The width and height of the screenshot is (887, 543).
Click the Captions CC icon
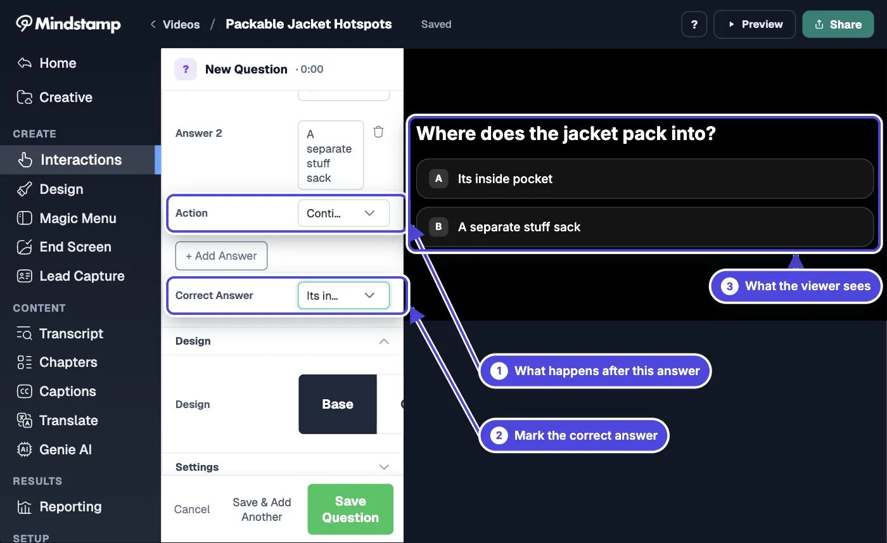(24, 392)
